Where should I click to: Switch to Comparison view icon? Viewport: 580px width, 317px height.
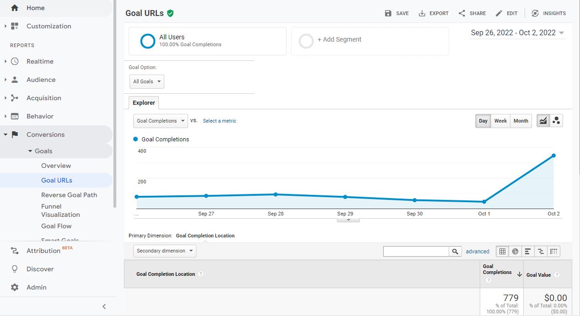click(541, 251)
